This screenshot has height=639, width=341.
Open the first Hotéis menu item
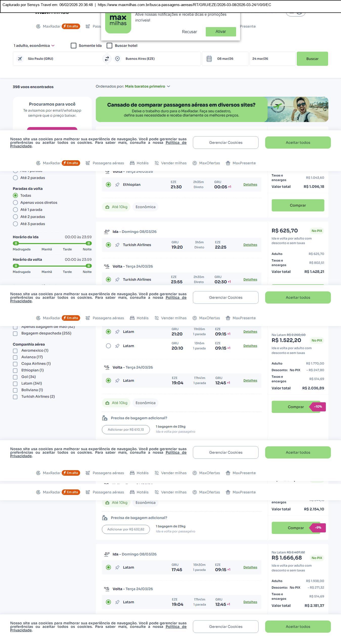click(139, 163)
